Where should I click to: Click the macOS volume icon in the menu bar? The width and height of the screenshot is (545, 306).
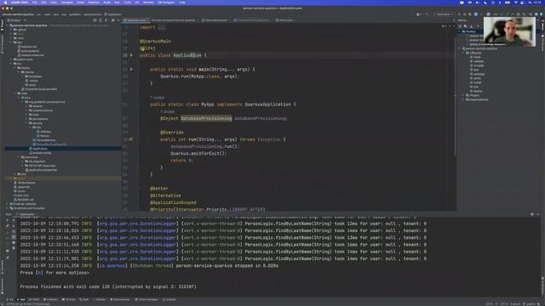(477, 3)
